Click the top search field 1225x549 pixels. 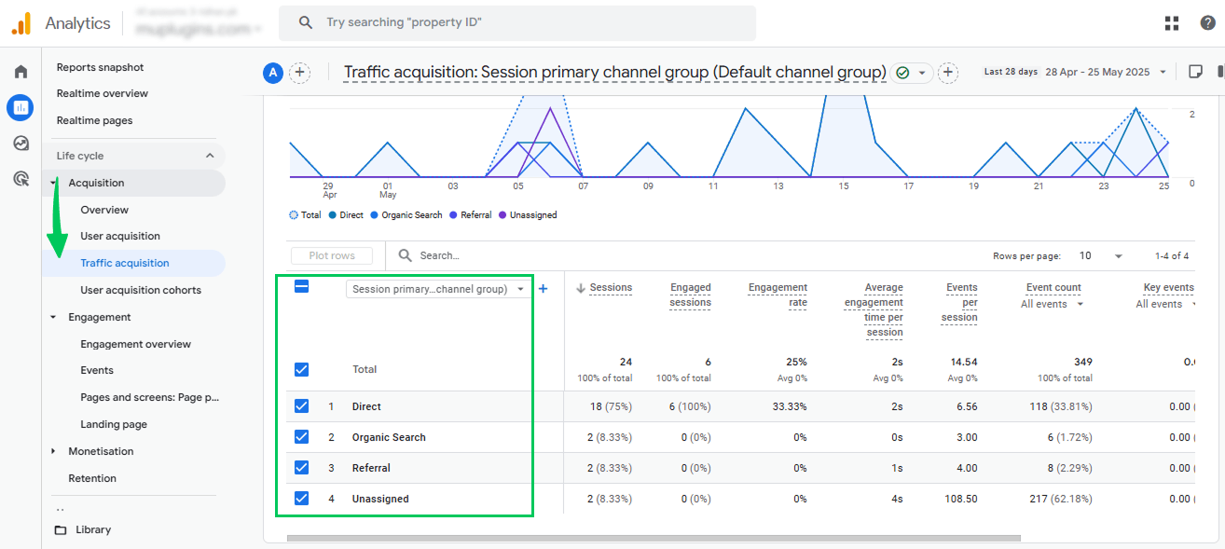(x=517, y=22)
